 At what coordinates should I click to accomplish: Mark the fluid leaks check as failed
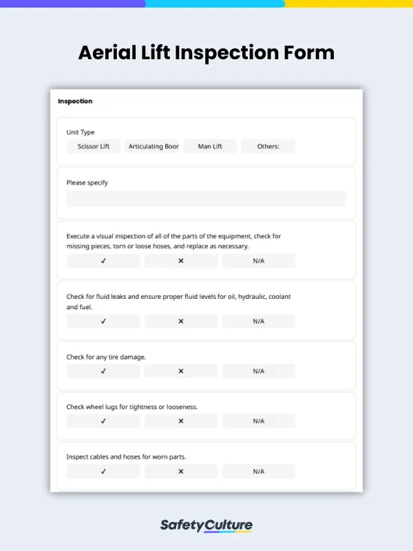pos(180,321)
